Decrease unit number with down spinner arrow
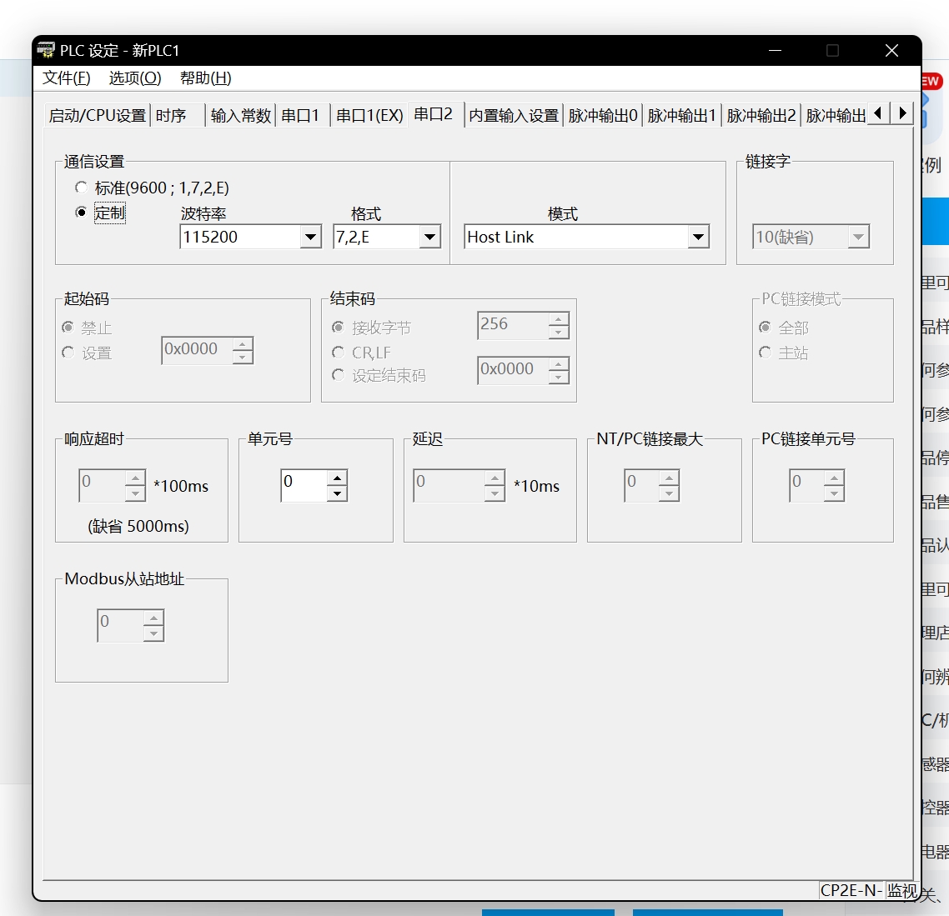949x916 pixels. click(x=337, y=493)
